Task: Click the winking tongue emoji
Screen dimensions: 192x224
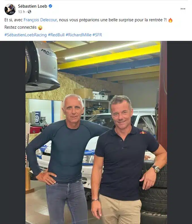Action: coord(40,28)
